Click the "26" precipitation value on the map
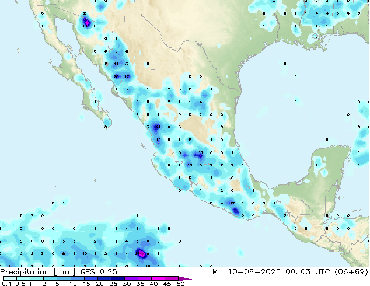The height and width of the screenshot is (286, 370). pyautogui.click(x=116, y=76)
